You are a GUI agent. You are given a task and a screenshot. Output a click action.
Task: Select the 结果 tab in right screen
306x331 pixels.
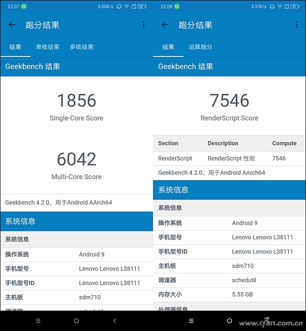point(168,47)
